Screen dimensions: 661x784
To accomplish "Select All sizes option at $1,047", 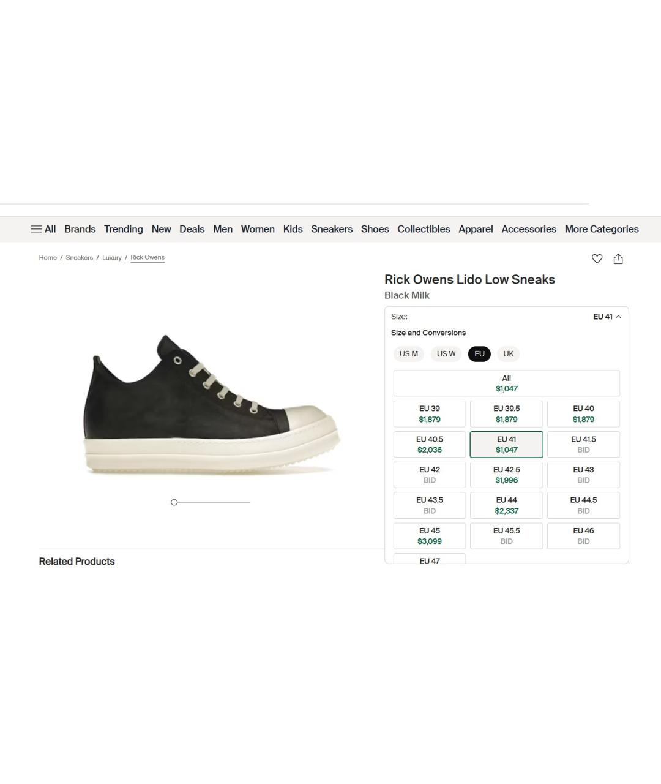I will (507, 383).
